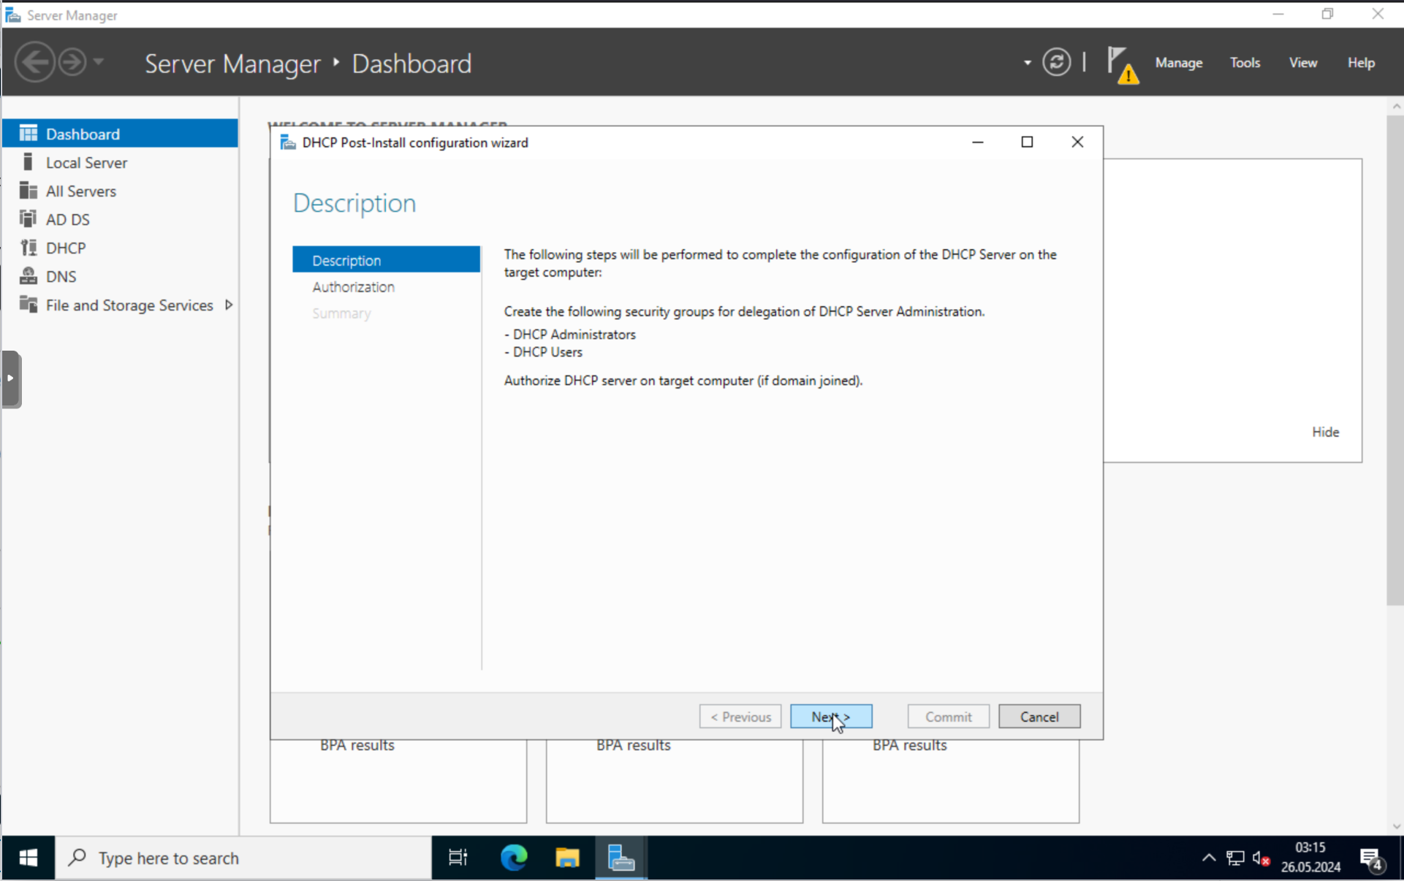Refresh the Server Manager dashboard
Viewport: 1404px width, 881px height.
pyautogui.click(x=1056, y=62)
